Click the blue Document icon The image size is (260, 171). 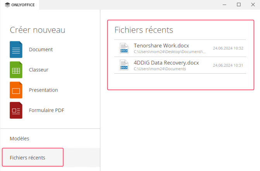tap(16, 50)
